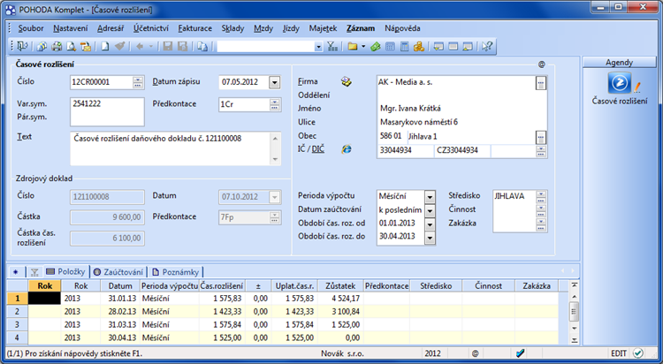The height and width of the screenshot is (364, 663).
Task: Click the yellow folder toolbar icon
Action: point(352,47)
